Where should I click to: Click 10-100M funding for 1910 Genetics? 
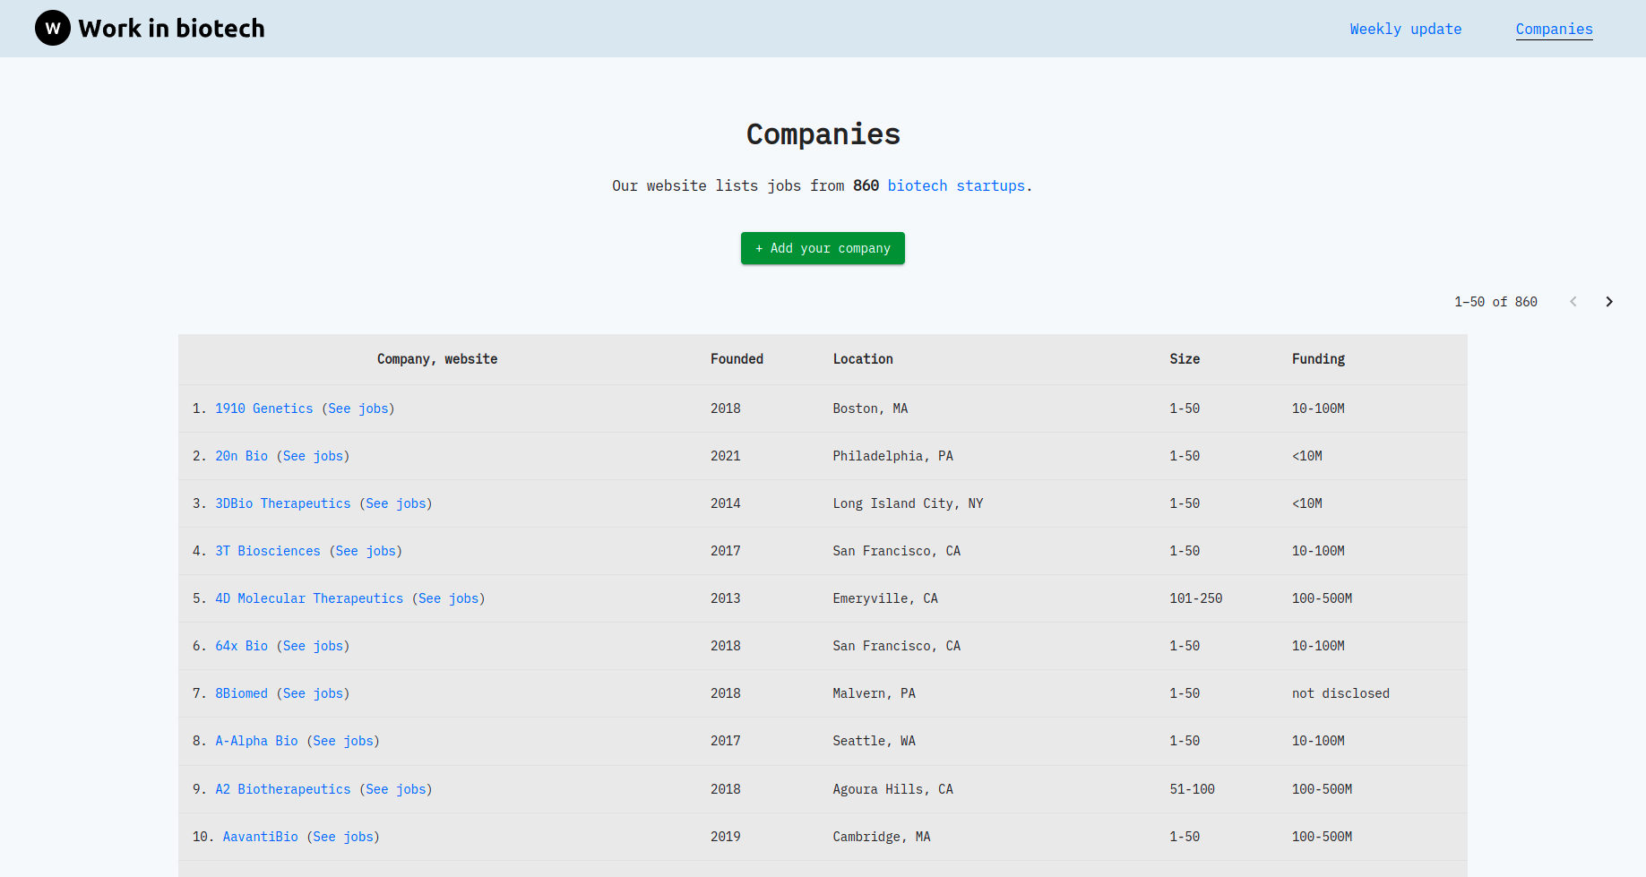(1318, 408)
